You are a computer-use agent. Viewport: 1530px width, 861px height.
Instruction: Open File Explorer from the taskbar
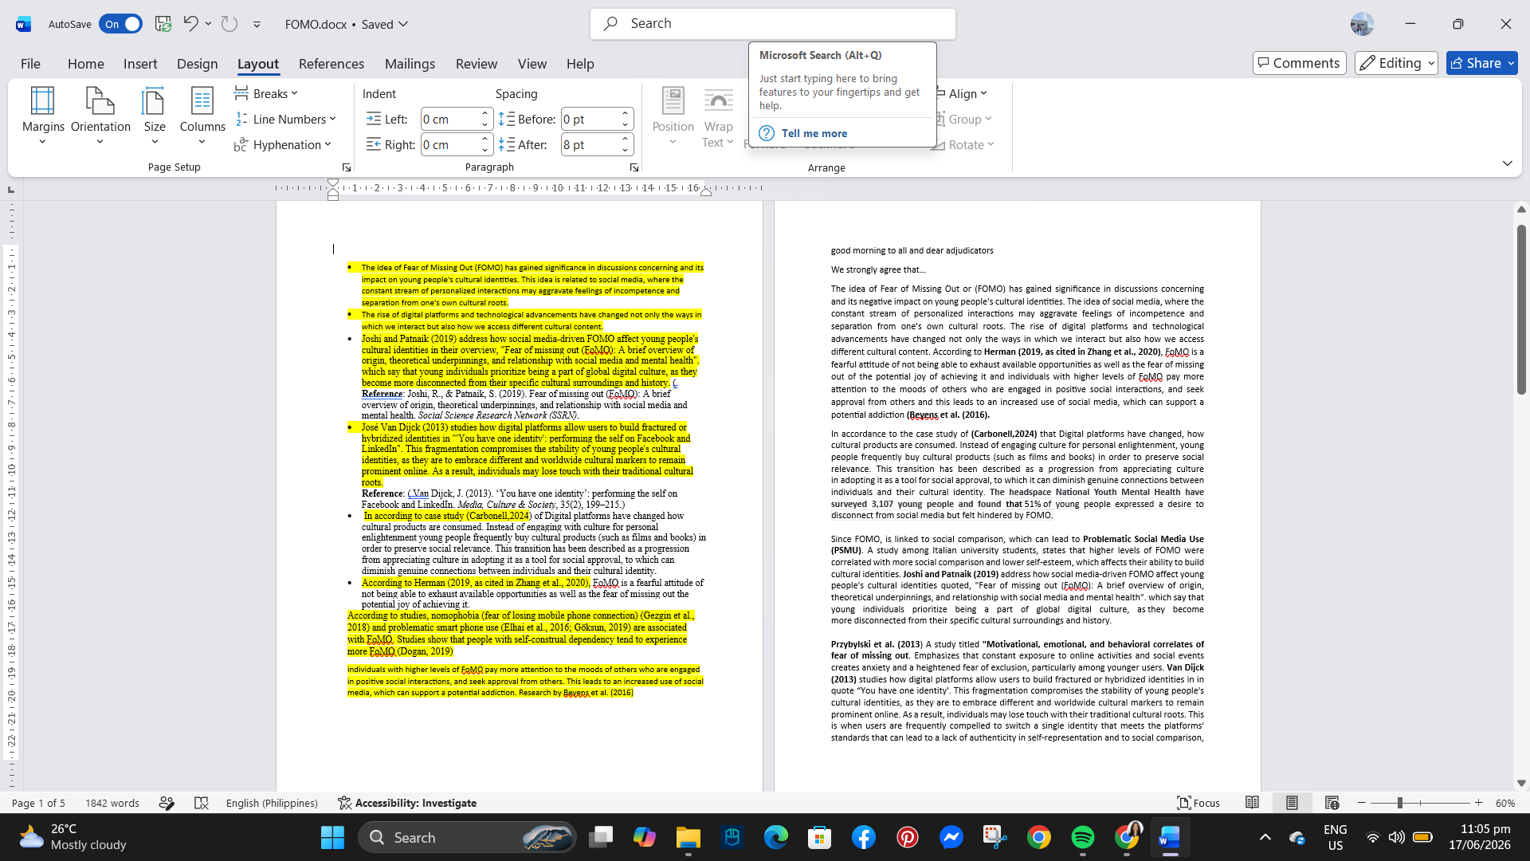pos(688,838)
